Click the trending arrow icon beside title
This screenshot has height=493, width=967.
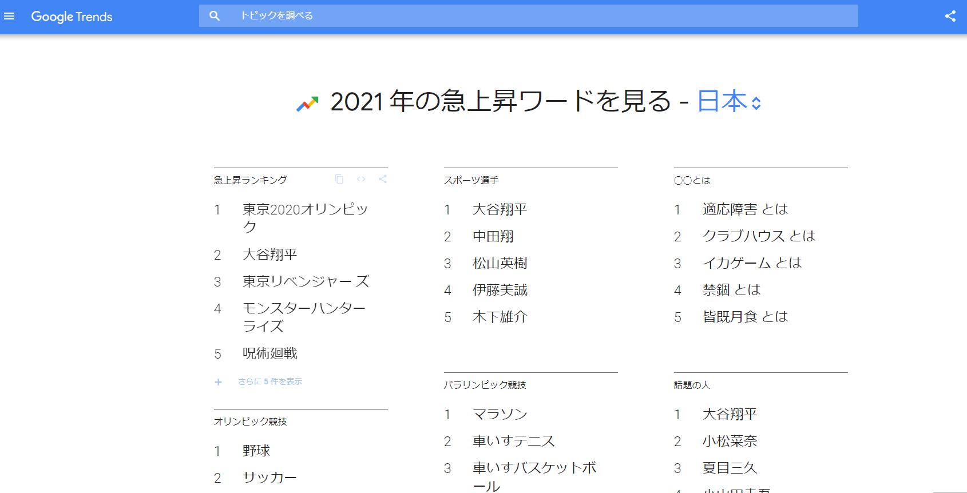coord(307,104)
